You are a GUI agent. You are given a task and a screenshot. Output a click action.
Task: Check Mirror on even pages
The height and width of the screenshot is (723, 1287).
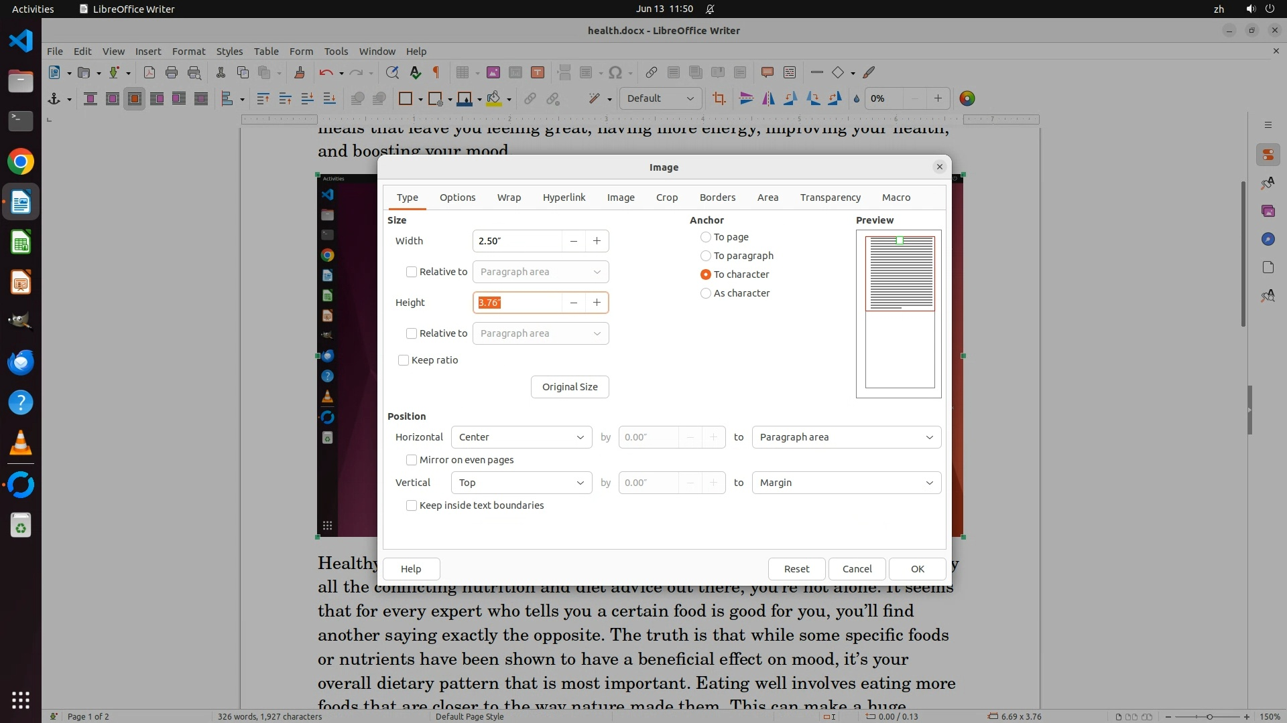(412, 460)
